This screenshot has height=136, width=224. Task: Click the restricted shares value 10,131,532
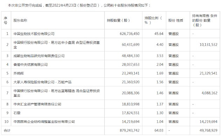tap(209, 45)
